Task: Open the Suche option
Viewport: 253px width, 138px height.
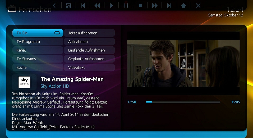Action: (x=38, y=67)
